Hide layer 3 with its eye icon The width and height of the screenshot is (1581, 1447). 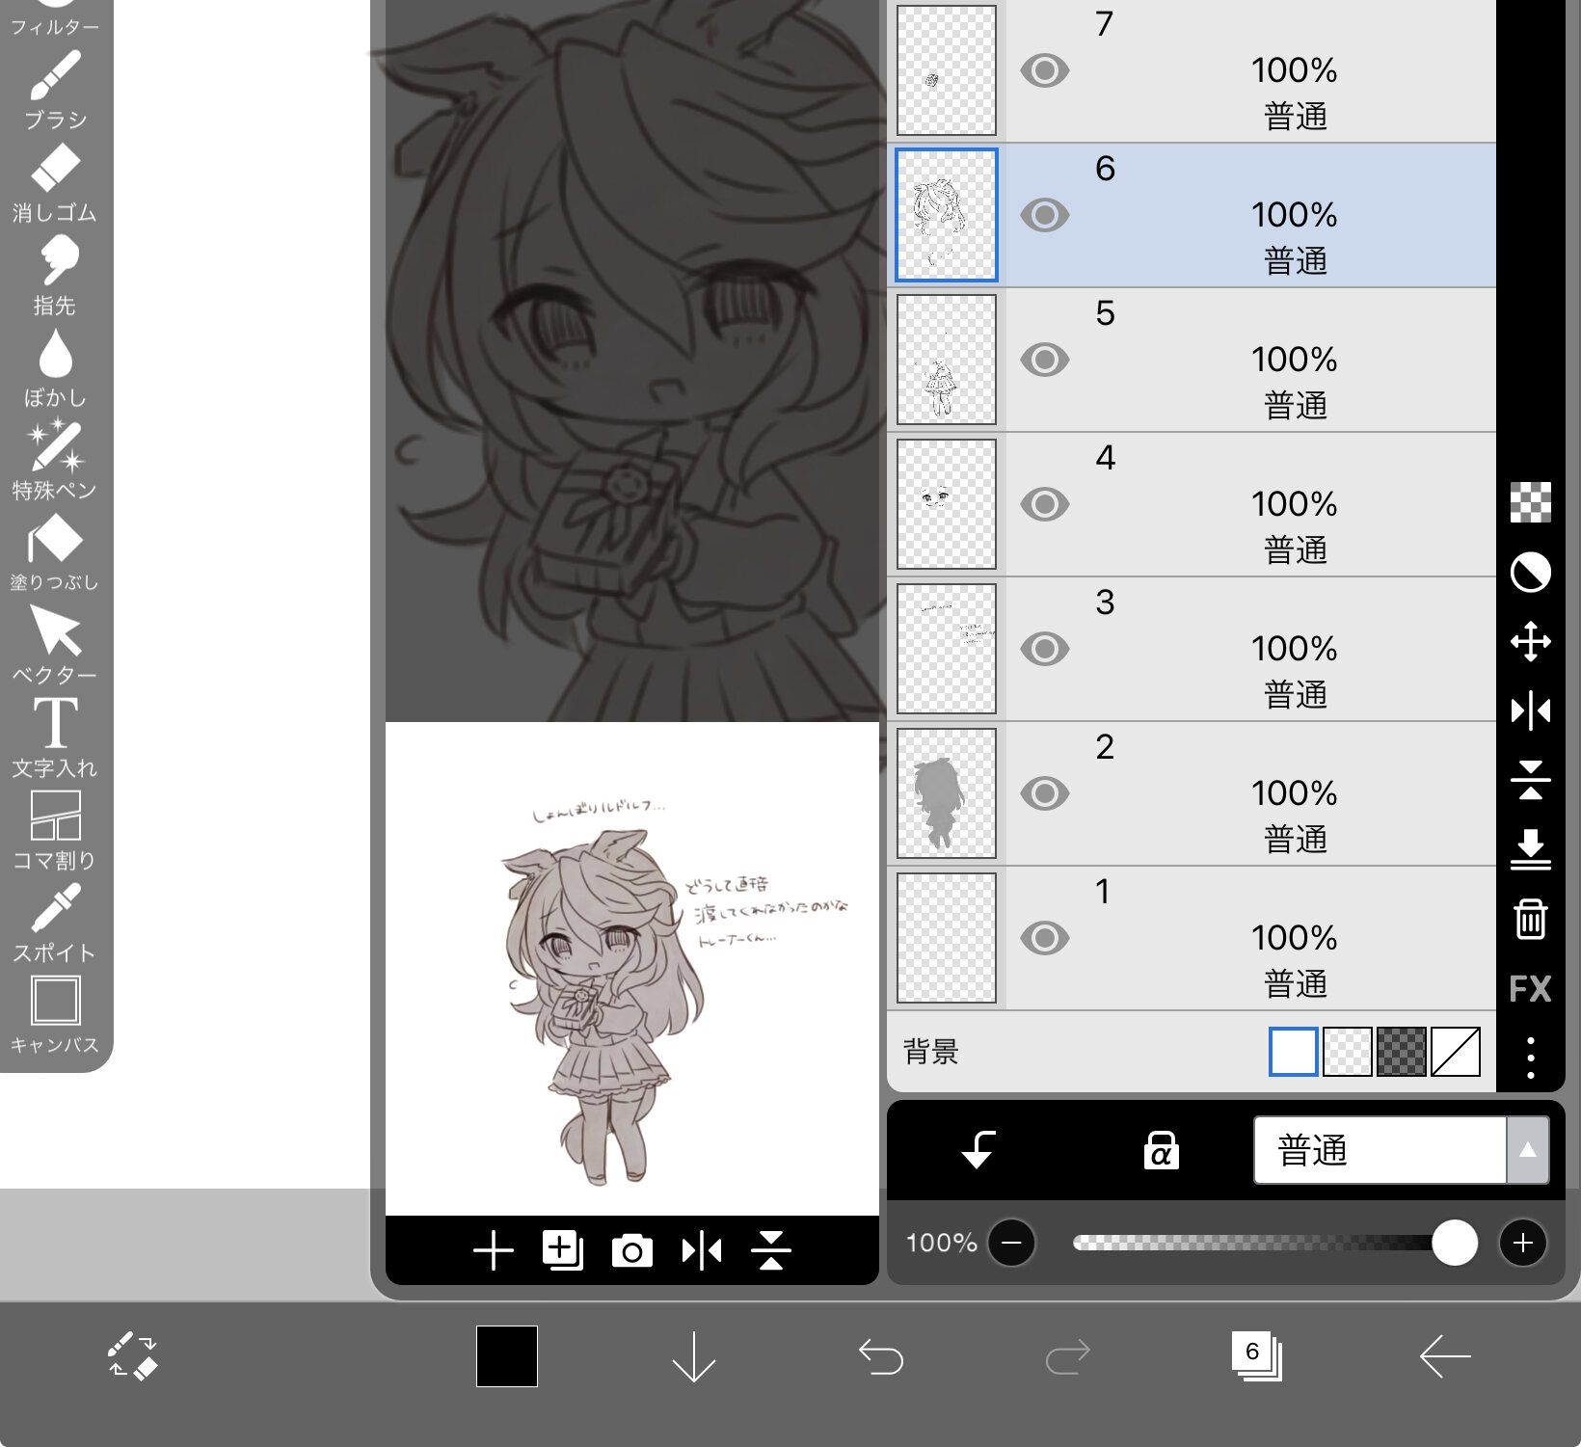[1045, 649]
